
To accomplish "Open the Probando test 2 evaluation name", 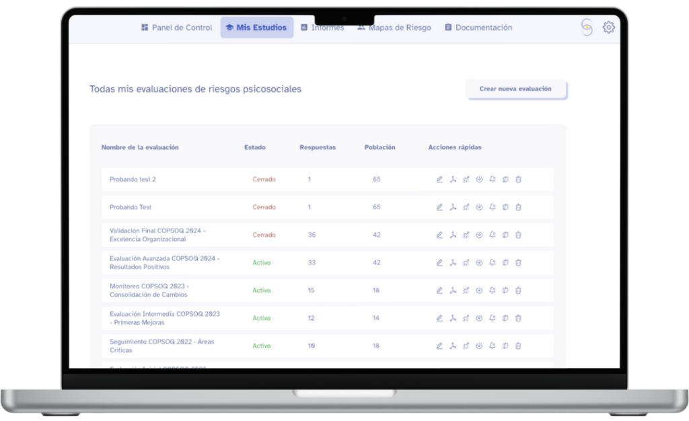I will tap(133, 180).
